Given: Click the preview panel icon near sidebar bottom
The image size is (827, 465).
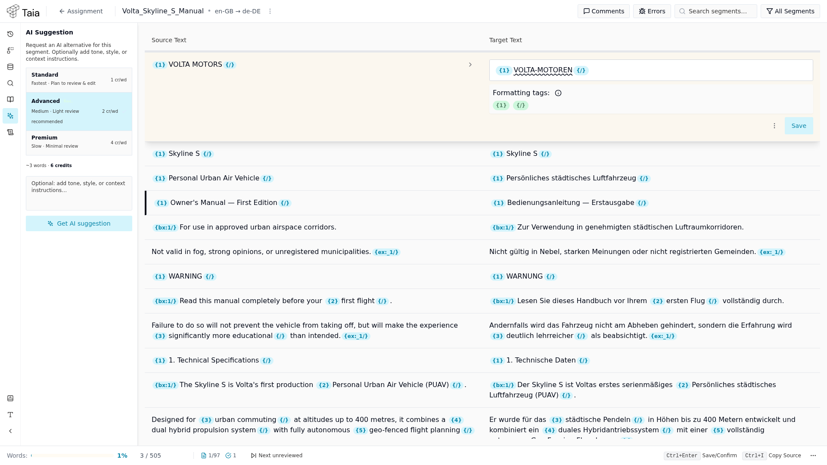Looking at the screenshot, I should click(10, 398).
